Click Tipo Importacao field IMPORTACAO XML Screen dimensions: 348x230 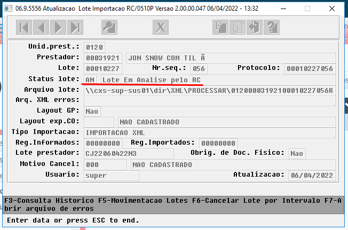(x=210, y=133)
